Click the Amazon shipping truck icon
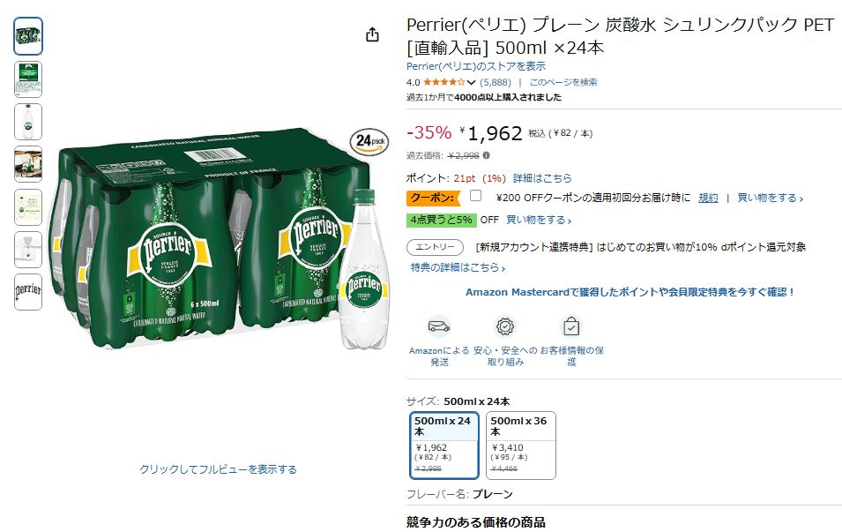This screenshot has width=842, height=532. (439, 326)
